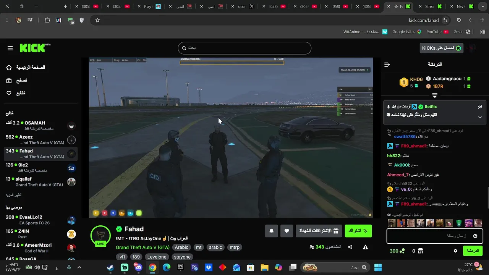Click the swatt5786 username in chat
Viewport: 489px width, 275px height.
(x=405, y=136)
